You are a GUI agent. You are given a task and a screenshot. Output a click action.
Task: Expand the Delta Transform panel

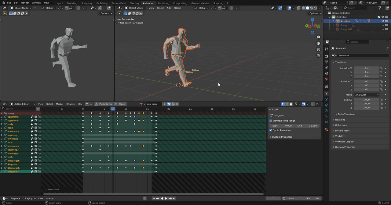(346, 114)
